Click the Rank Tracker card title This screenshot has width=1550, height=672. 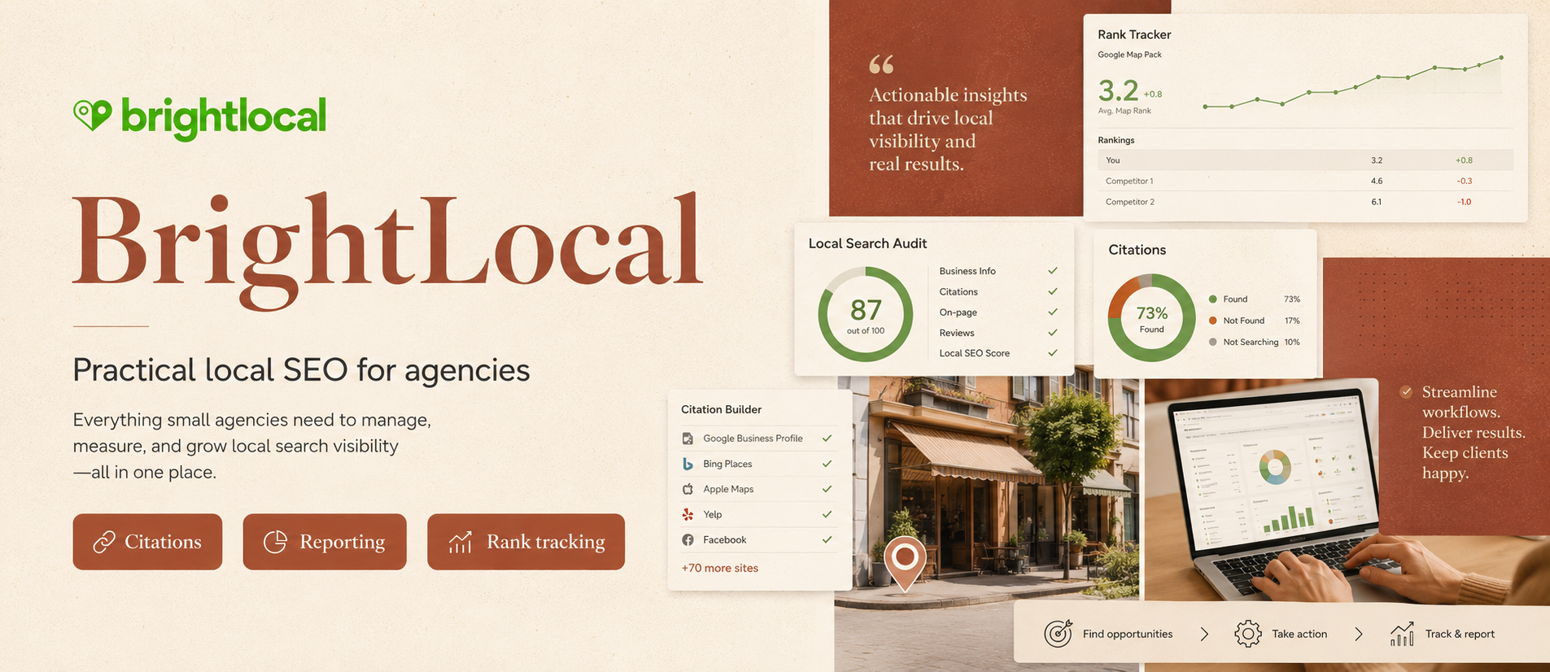pos(1134,34)
